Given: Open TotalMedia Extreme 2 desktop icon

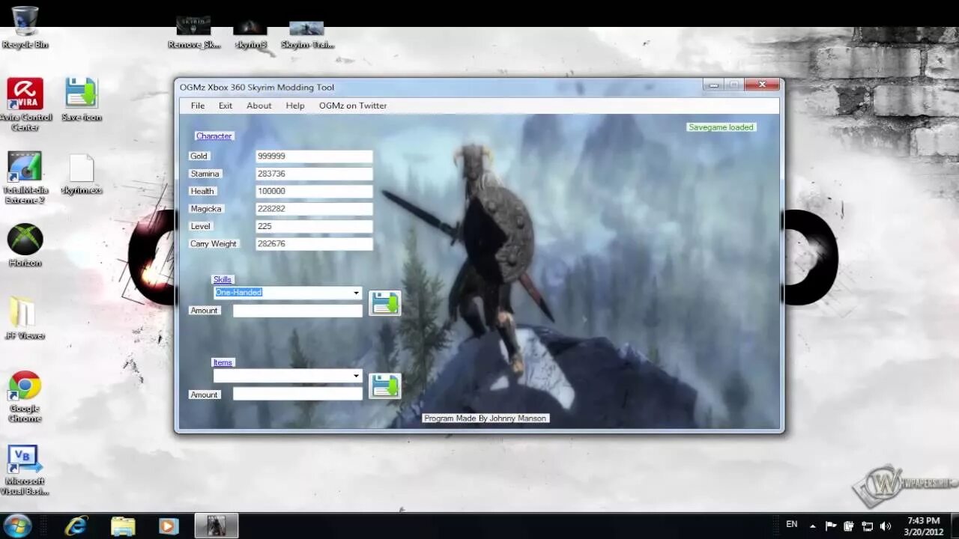Looking at the screenshot, I should coord(25,177).
